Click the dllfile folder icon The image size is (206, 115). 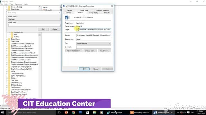coord(9,71)
